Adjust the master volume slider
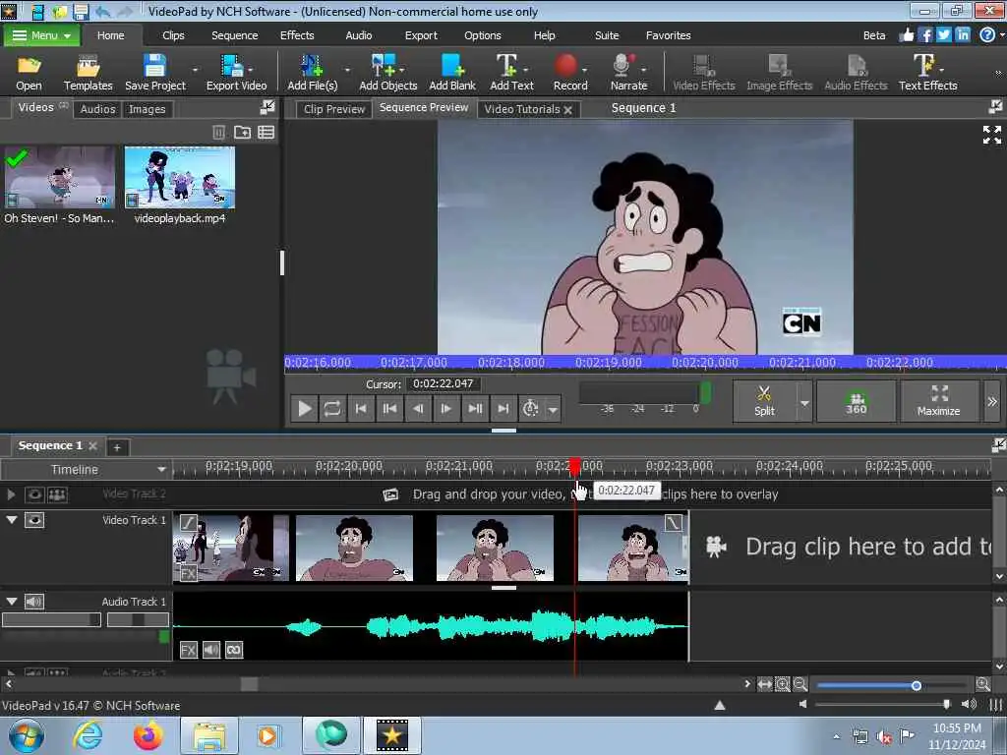The width and height of the screenshot is (1007, 755). click(946, 704)
